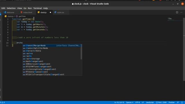Screen dimensions: 185x104
Task: Click the Ln 10, Col 10 status
Action: click(119, 103)
